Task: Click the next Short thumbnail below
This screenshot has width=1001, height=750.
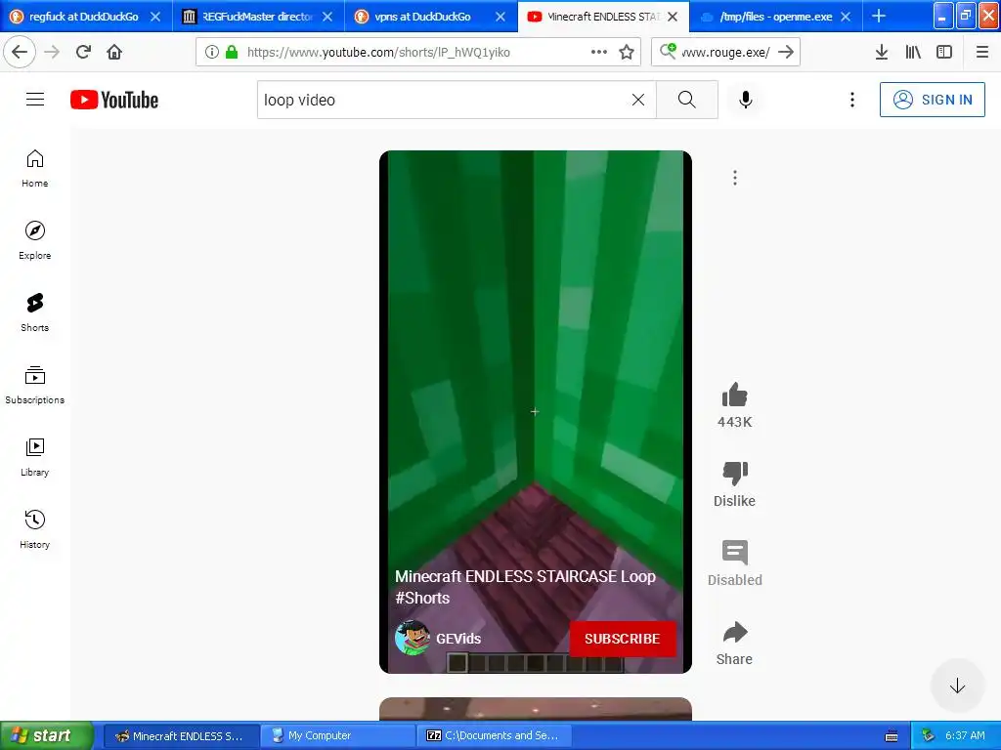Action: 535,709
